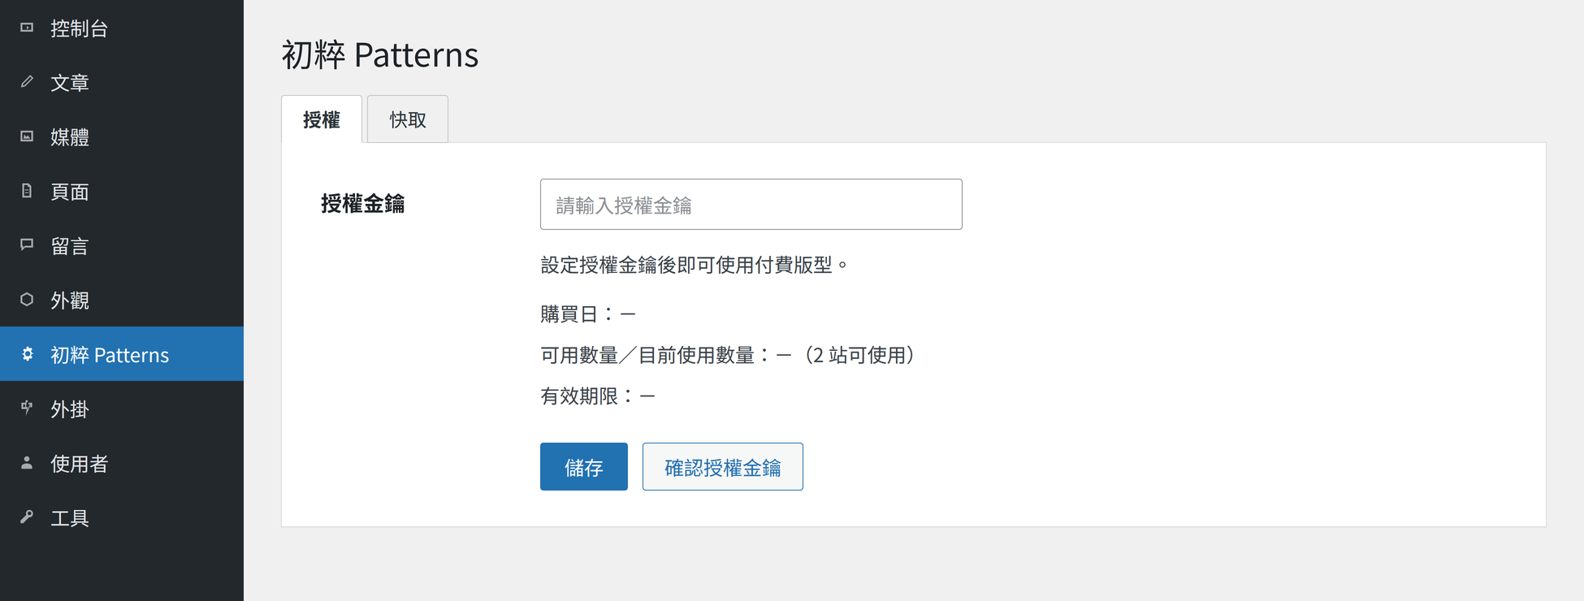Screen dimensions: 1584x601
Task: Open the 工具 menu label
Action: tap(70, 518)
